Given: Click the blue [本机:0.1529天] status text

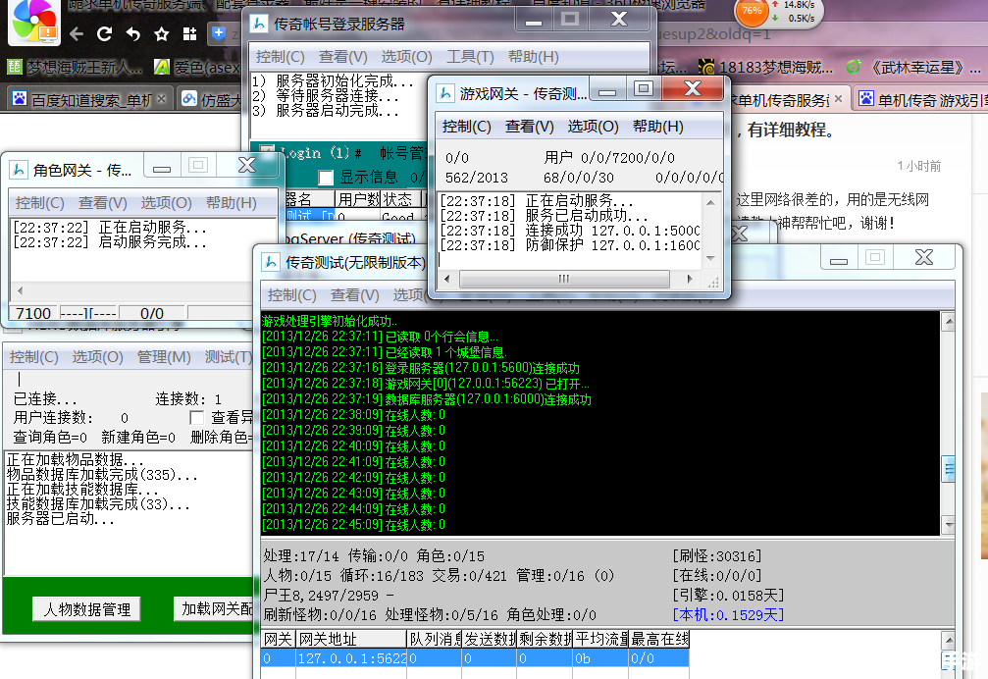Looking at the screenshot, I should coord(728,615).
